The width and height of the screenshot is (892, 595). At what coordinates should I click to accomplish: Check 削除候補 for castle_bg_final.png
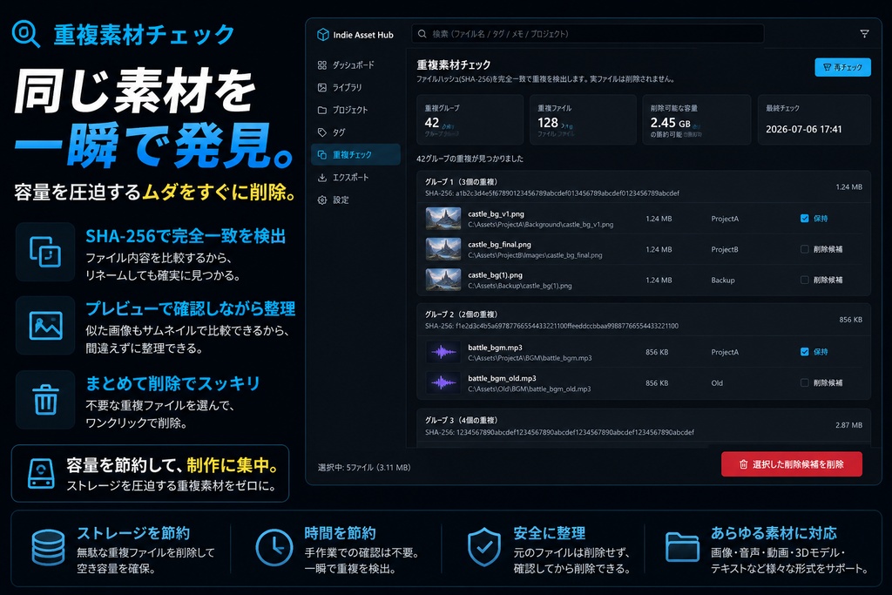804,249
